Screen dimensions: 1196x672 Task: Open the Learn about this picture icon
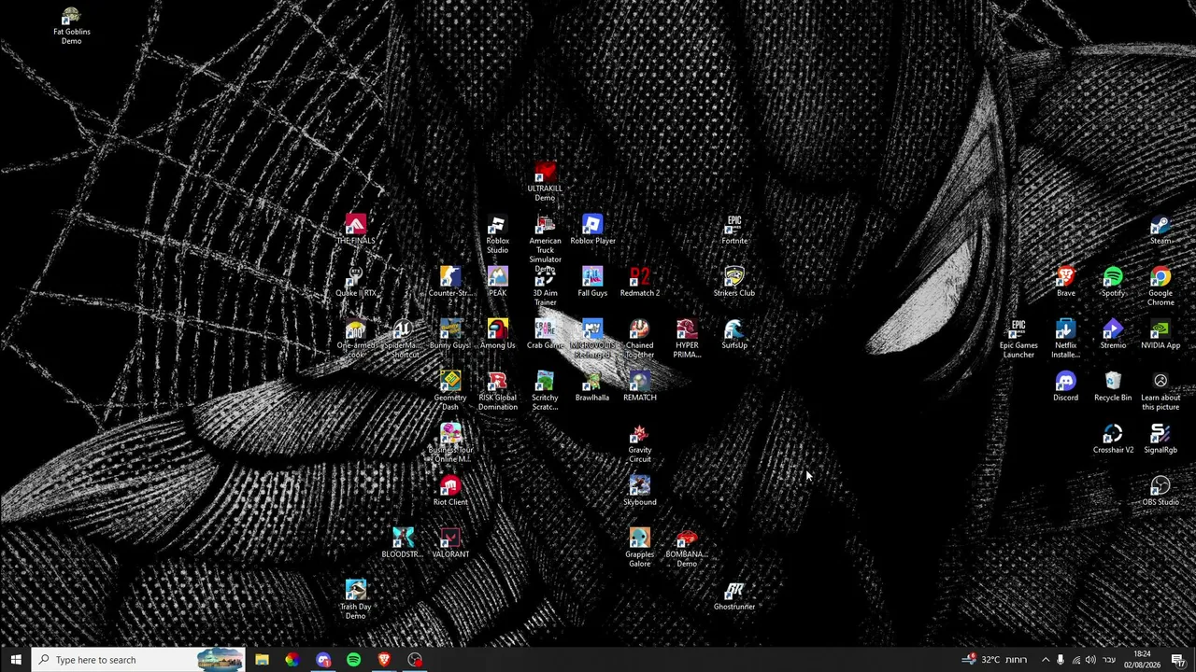(1160, 392)
